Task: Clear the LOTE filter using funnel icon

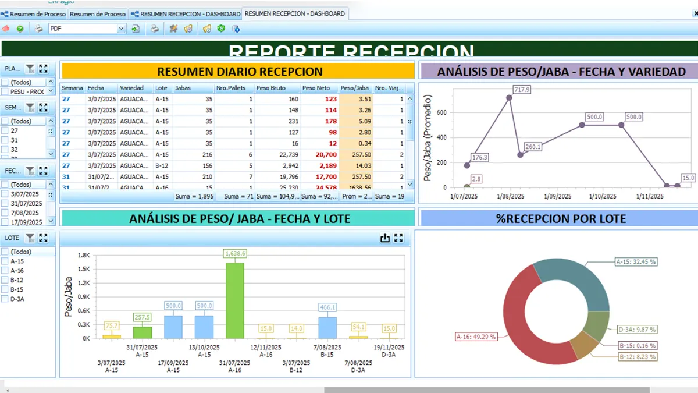Action: point(30,238)
